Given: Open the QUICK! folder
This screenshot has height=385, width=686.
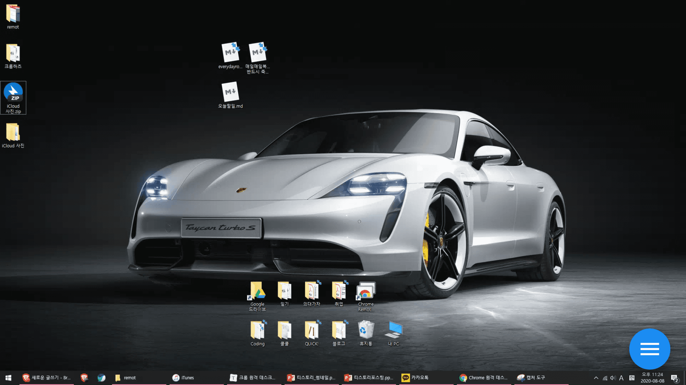Looking at the screenshot, I should [x=311, y=334].
